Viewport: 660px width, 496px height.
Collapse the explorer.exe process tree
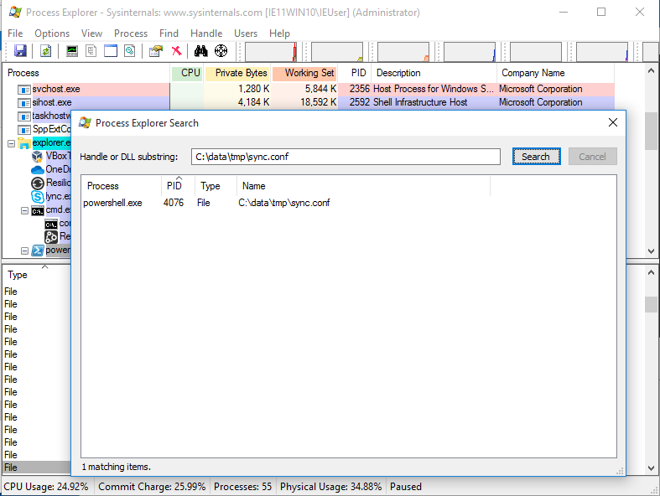(12, 143)
